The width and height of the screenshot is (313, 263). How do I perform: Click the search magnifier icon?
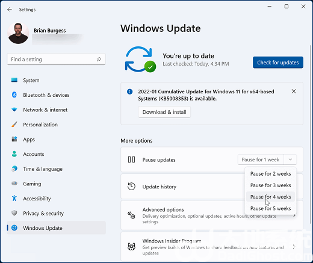tap(99, 59)
